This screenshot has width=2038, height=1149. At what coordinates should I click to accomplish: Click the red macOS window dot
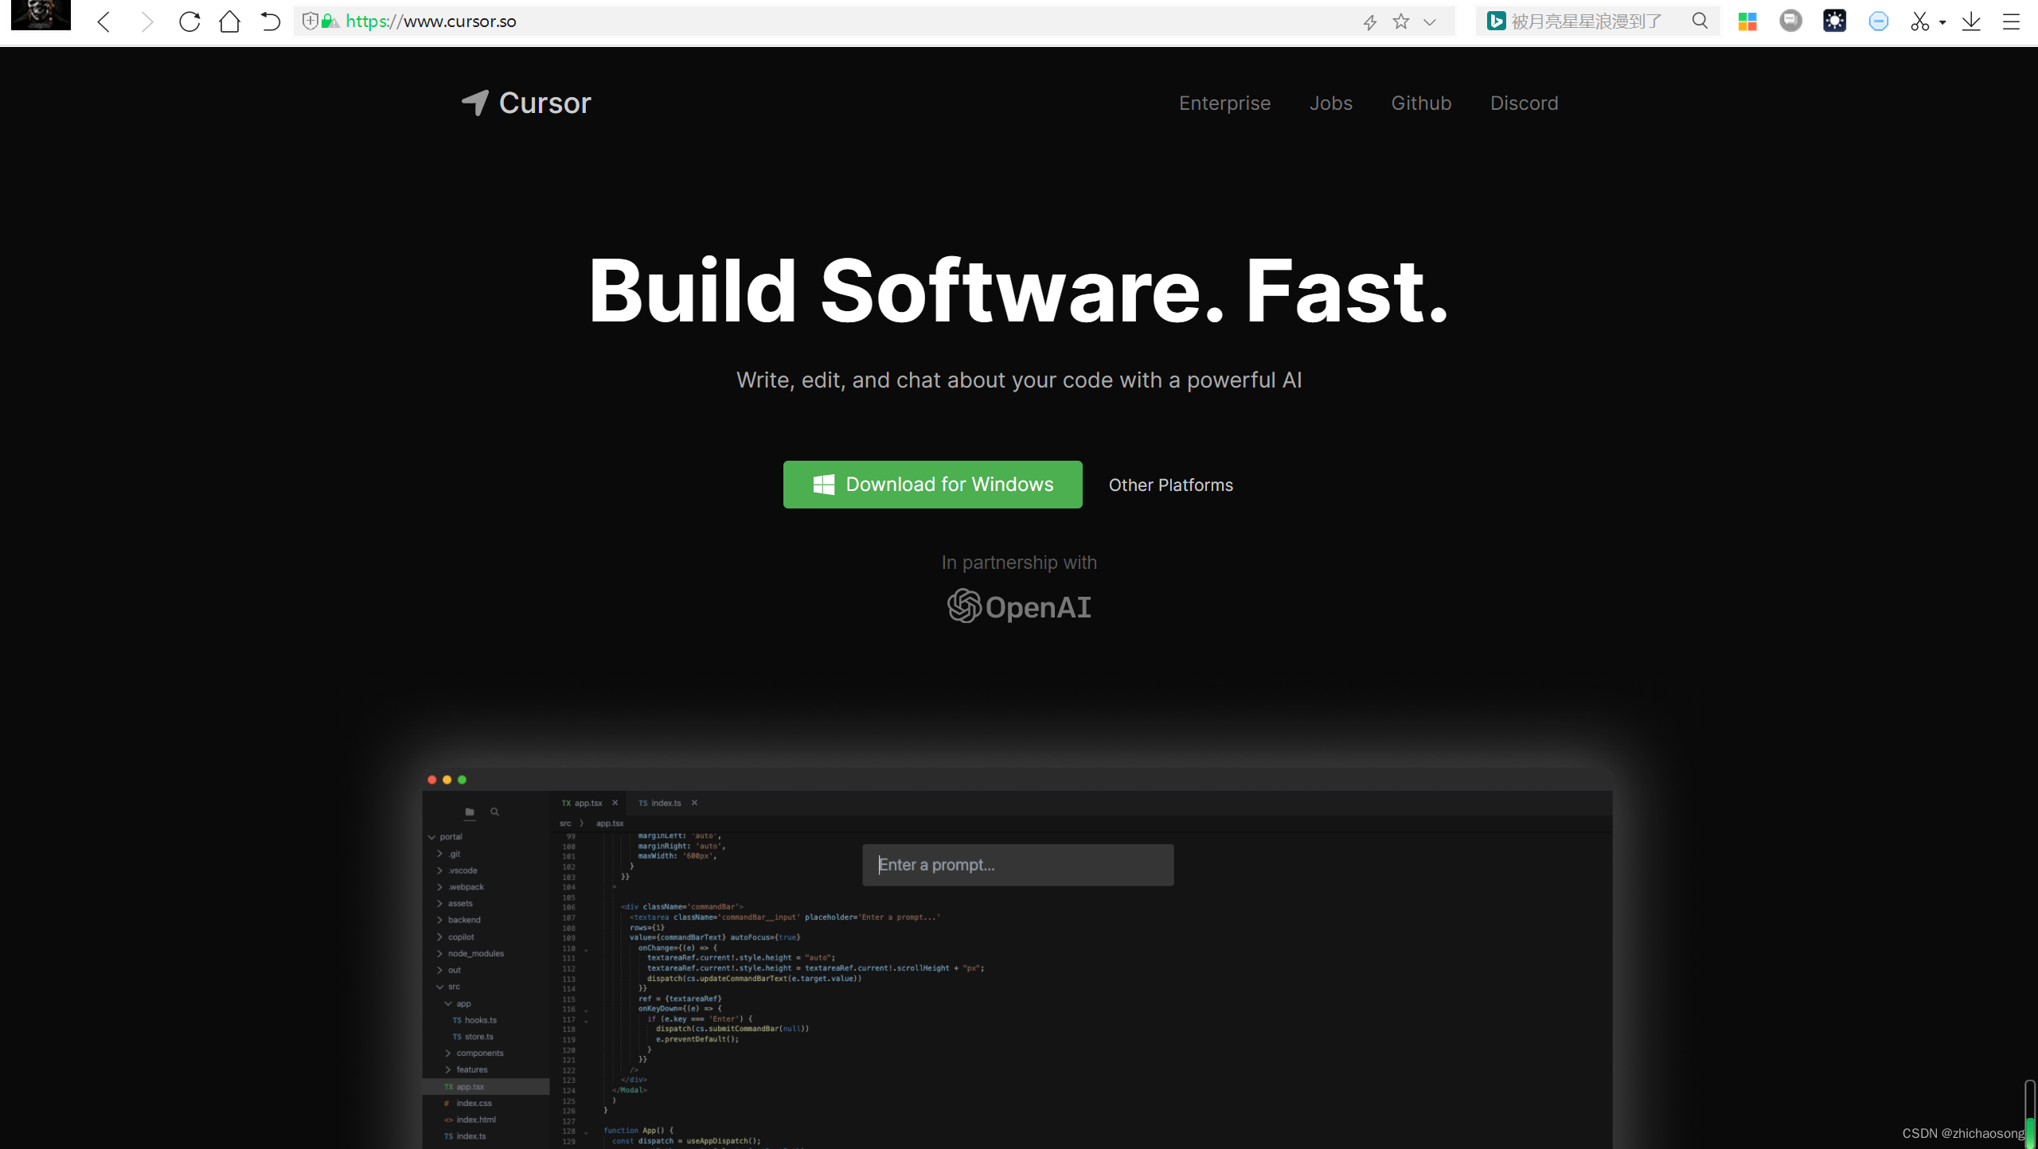point(431,780)
